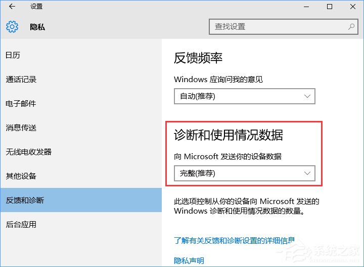The height and width of the screenshot is (267, 364).
Task: Choose 其他设备 from the sidebar
Action: point(21,176)
